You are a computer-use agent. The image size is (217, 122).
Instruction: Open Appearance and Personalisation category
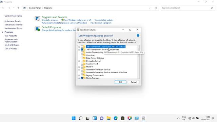11,41
